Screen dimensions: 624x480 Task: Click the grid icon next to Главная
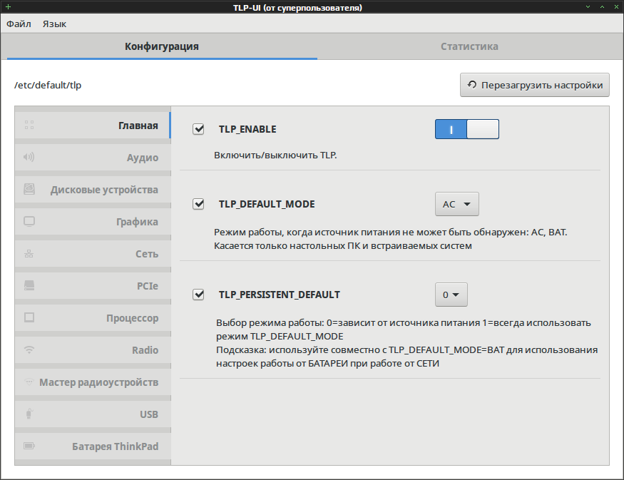coord(29,126)
